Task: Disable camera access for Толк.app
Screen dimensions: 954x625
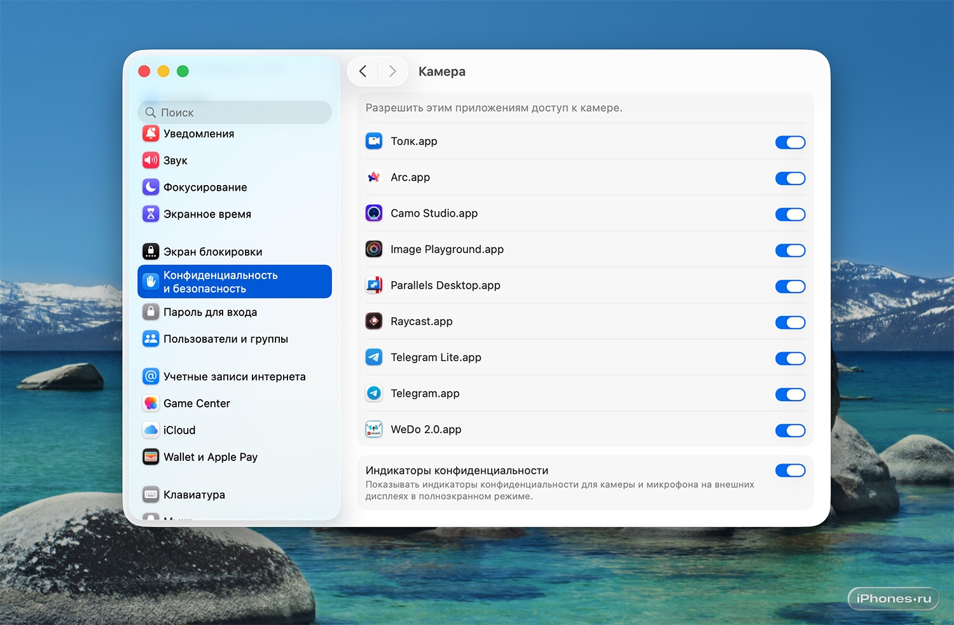Action: (791, 142)
